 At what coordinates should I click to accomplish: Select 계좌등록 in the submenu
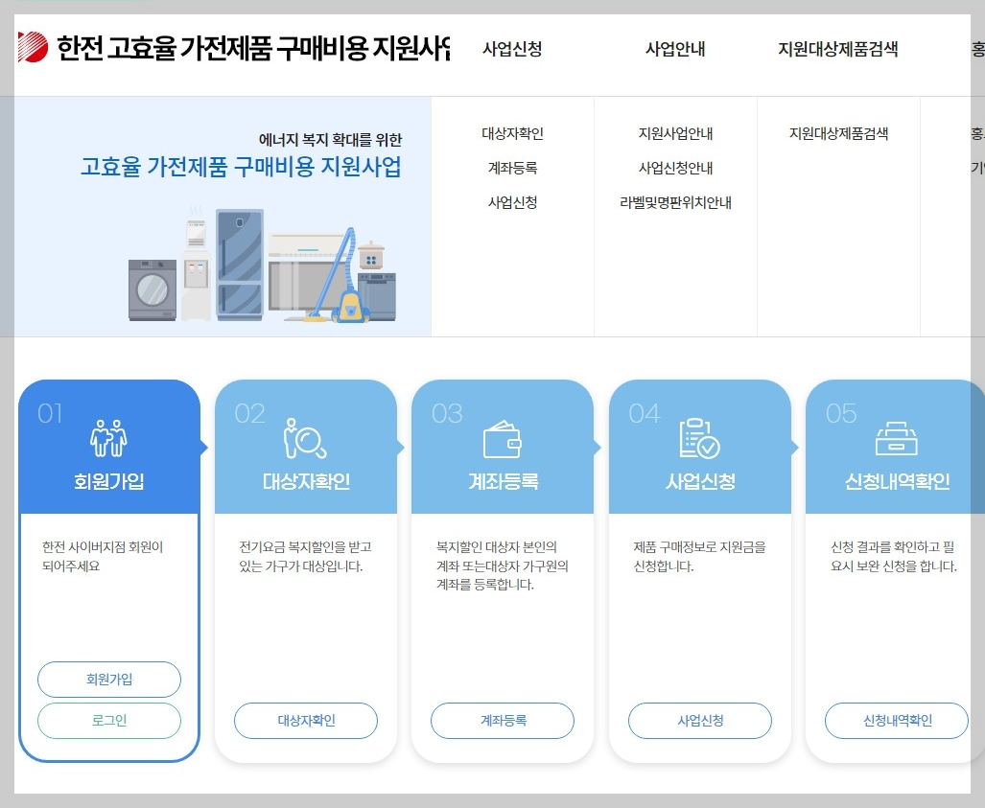point(512,168)
